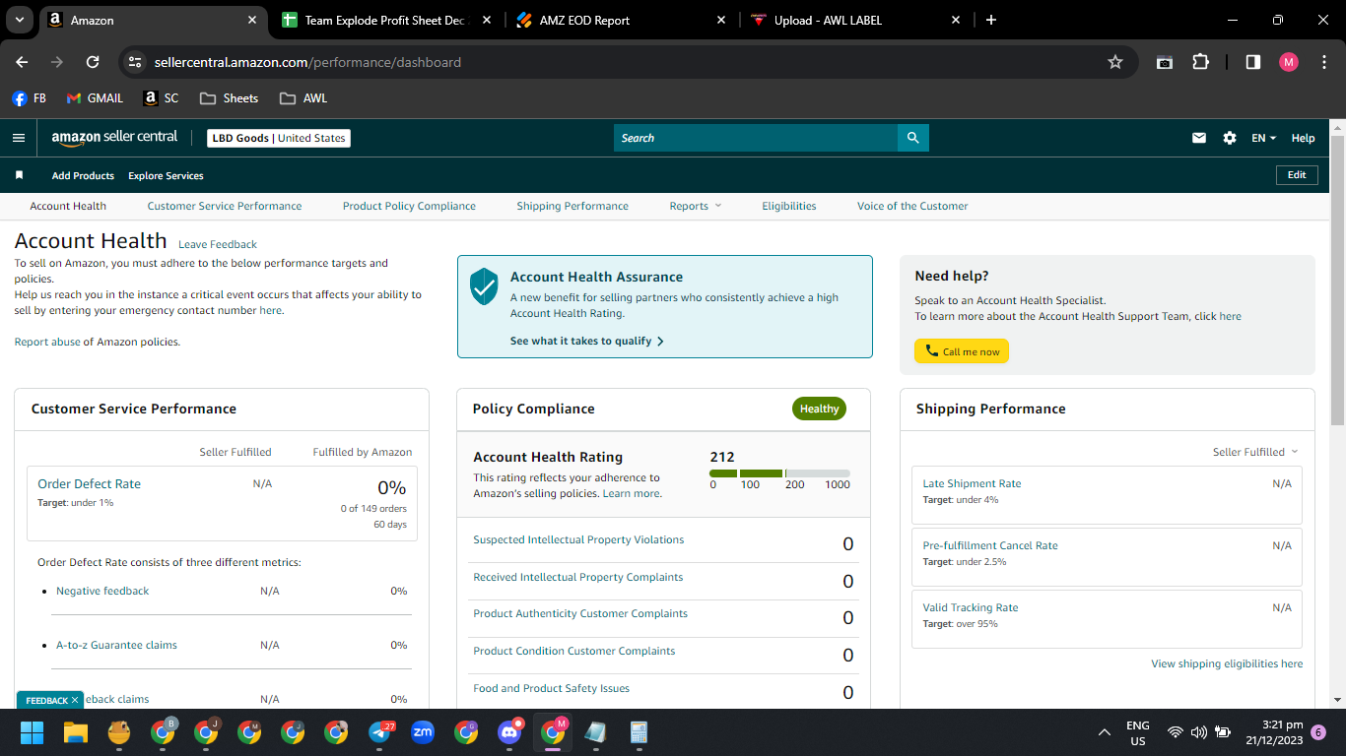
Task: Open Seller Fulfilled dropdown in Shipping Performance
Action: tap(1255, 452)
